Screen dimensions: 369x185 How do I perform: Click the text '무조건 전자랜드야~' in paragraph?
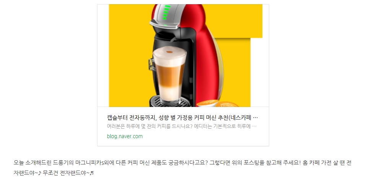(x=66, y=173)
